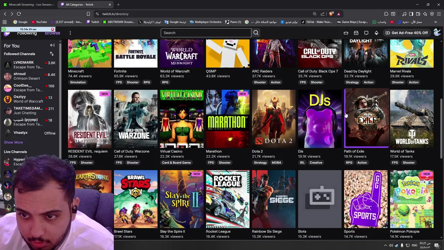This screenshot has width=444, height=250.
Task: Open Brave Wallet icon
Action: (x=418, y=14)
